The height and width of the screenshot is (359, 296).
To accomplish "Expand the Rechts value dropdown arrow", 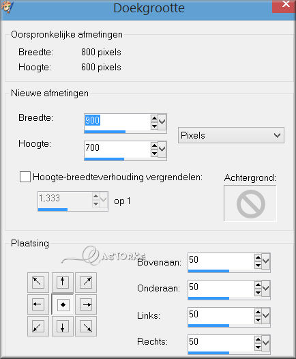I will (266, 343).
